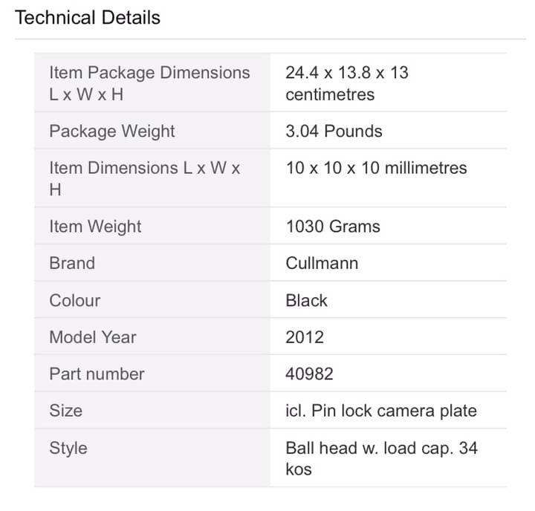Select the Size label

pos(65,411)
